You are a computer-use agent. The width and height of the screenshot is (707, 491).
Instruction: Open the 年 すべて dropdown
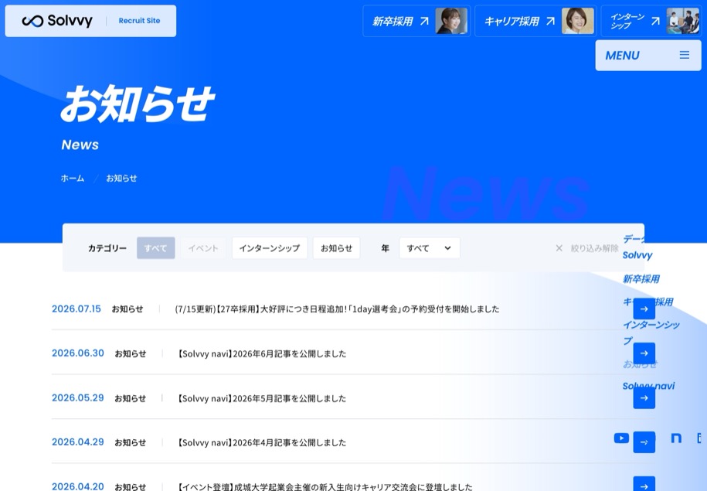(430, 248)
